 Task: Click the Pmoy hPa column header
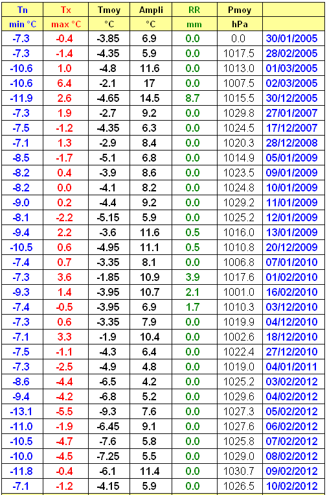240,17
